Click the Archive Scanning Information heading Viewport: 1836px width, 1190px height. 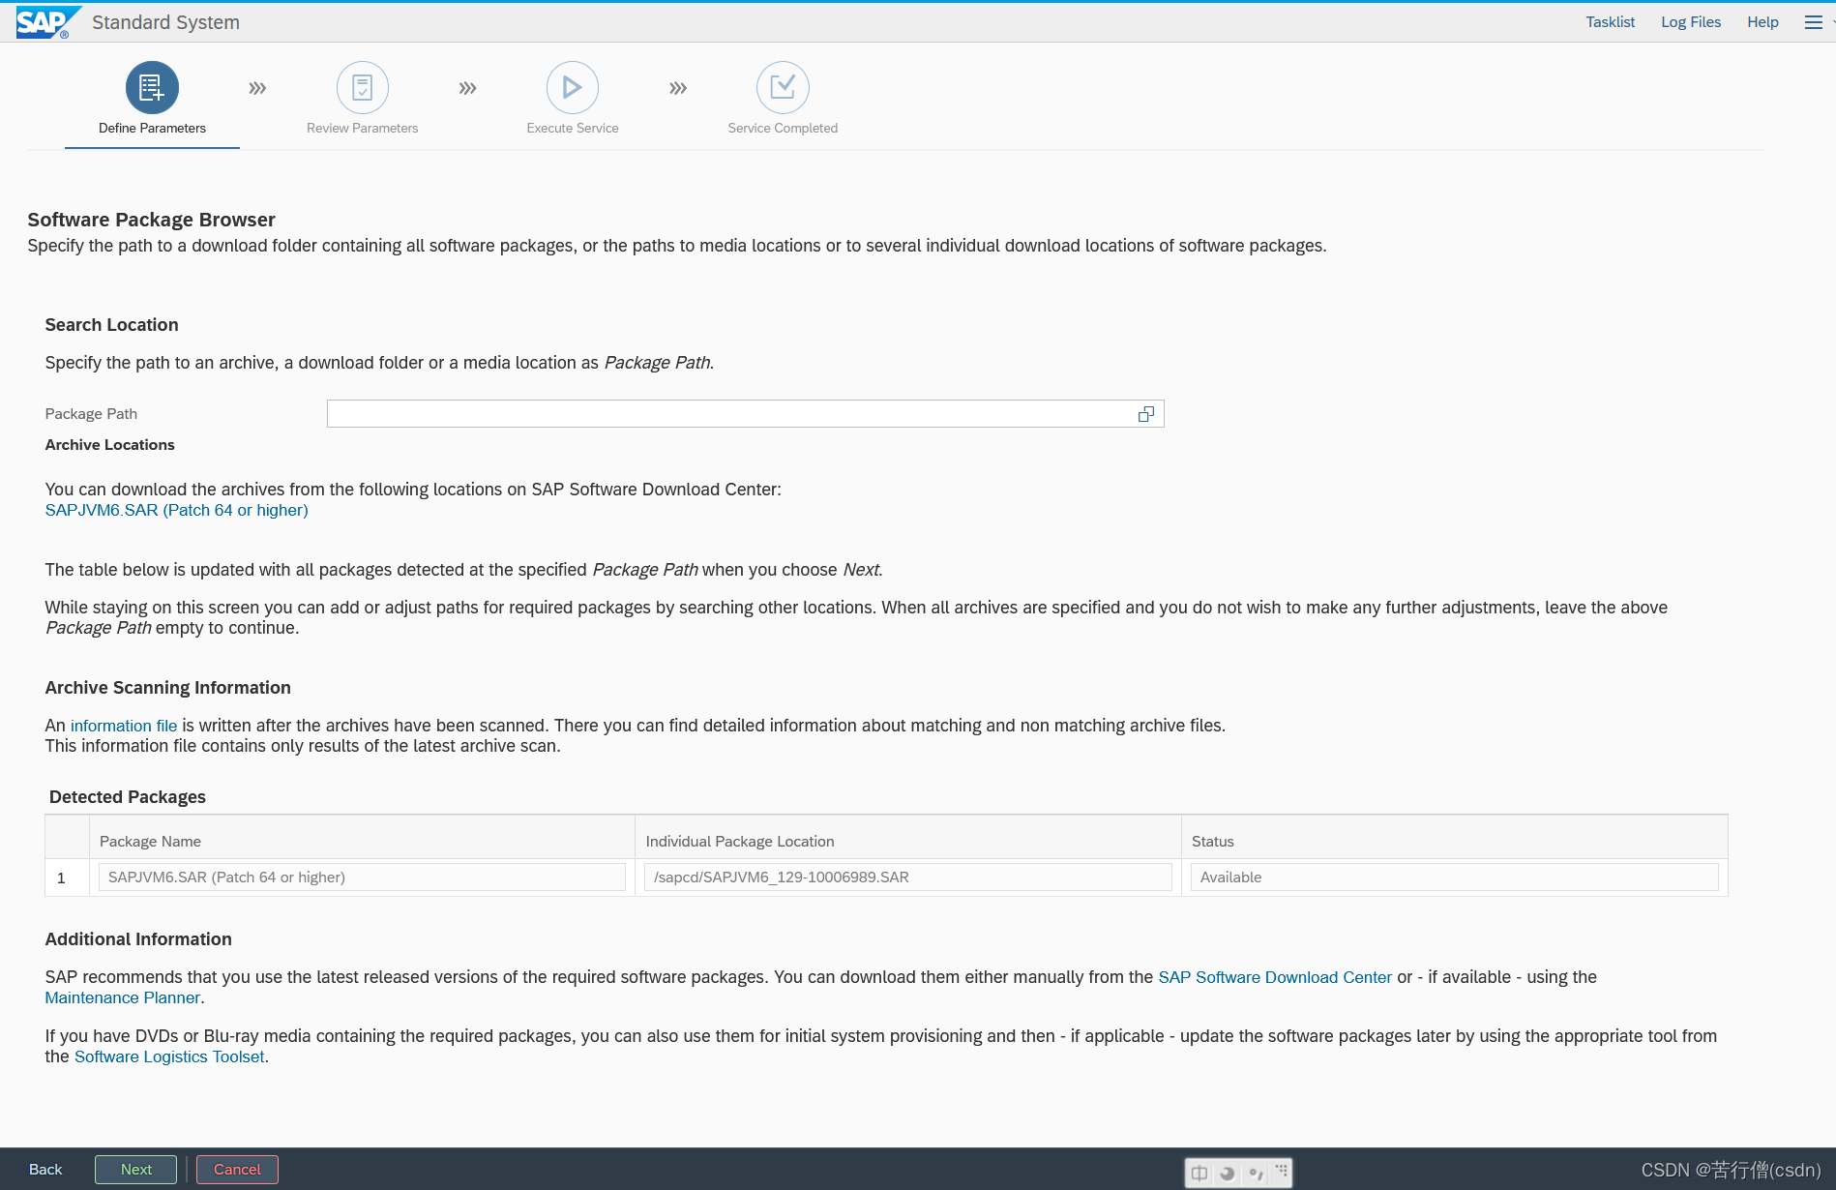tap(167, 688)
